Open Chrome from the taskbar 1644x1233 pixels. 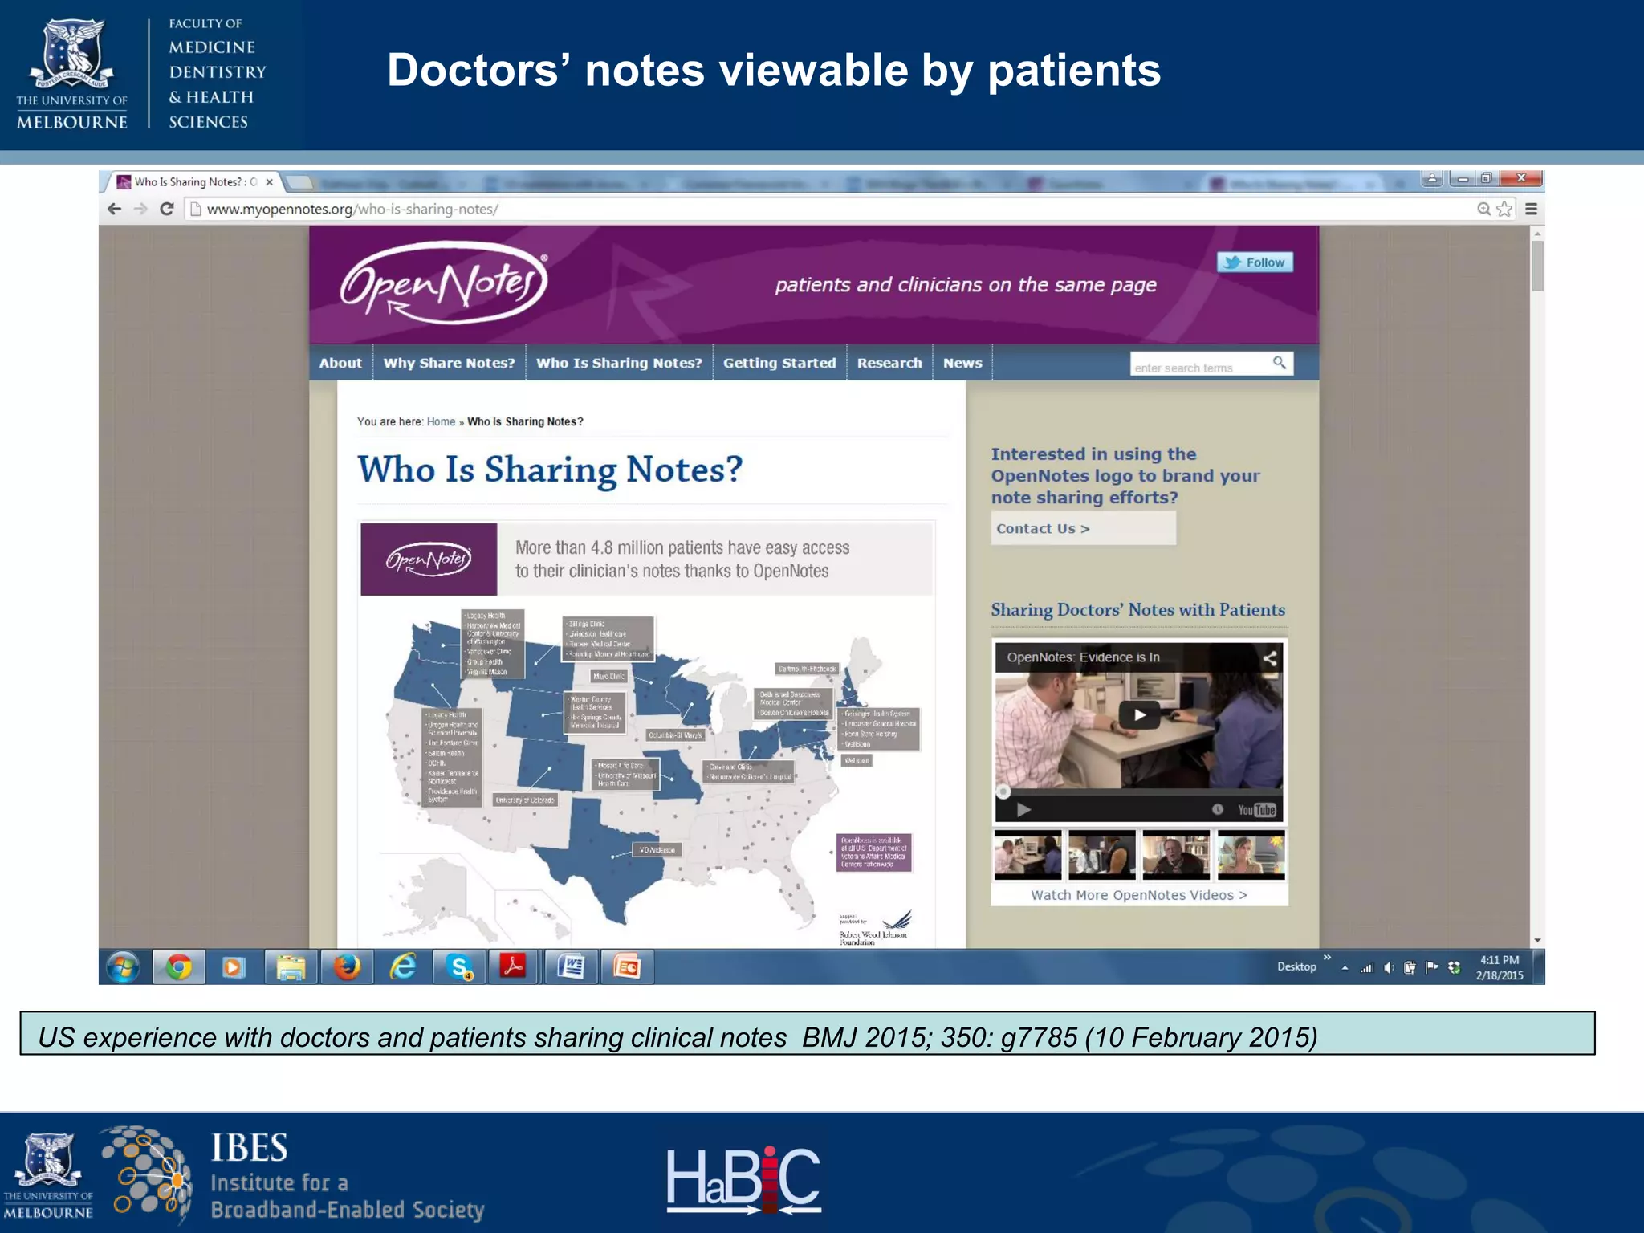[x=179, y=967]
